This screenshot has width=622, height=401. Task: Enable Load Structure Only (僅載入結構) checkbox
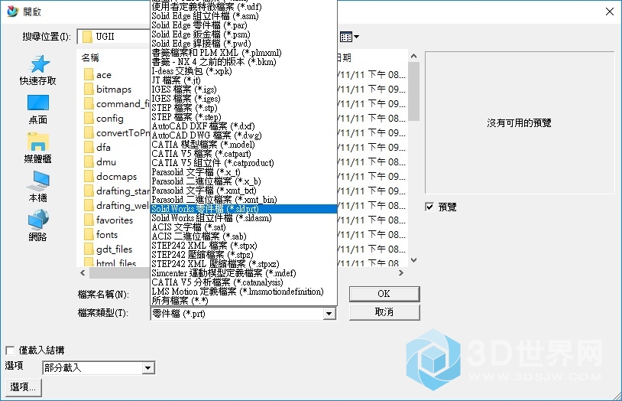10,350
